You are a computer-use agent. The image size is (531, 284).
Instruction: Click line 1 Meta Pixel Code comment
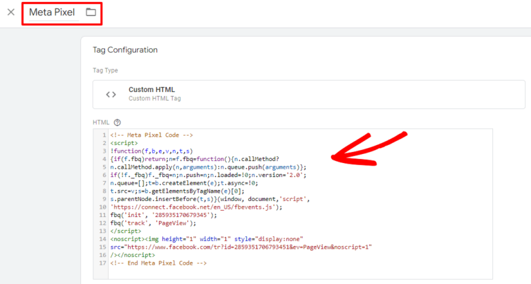(151, 135)
